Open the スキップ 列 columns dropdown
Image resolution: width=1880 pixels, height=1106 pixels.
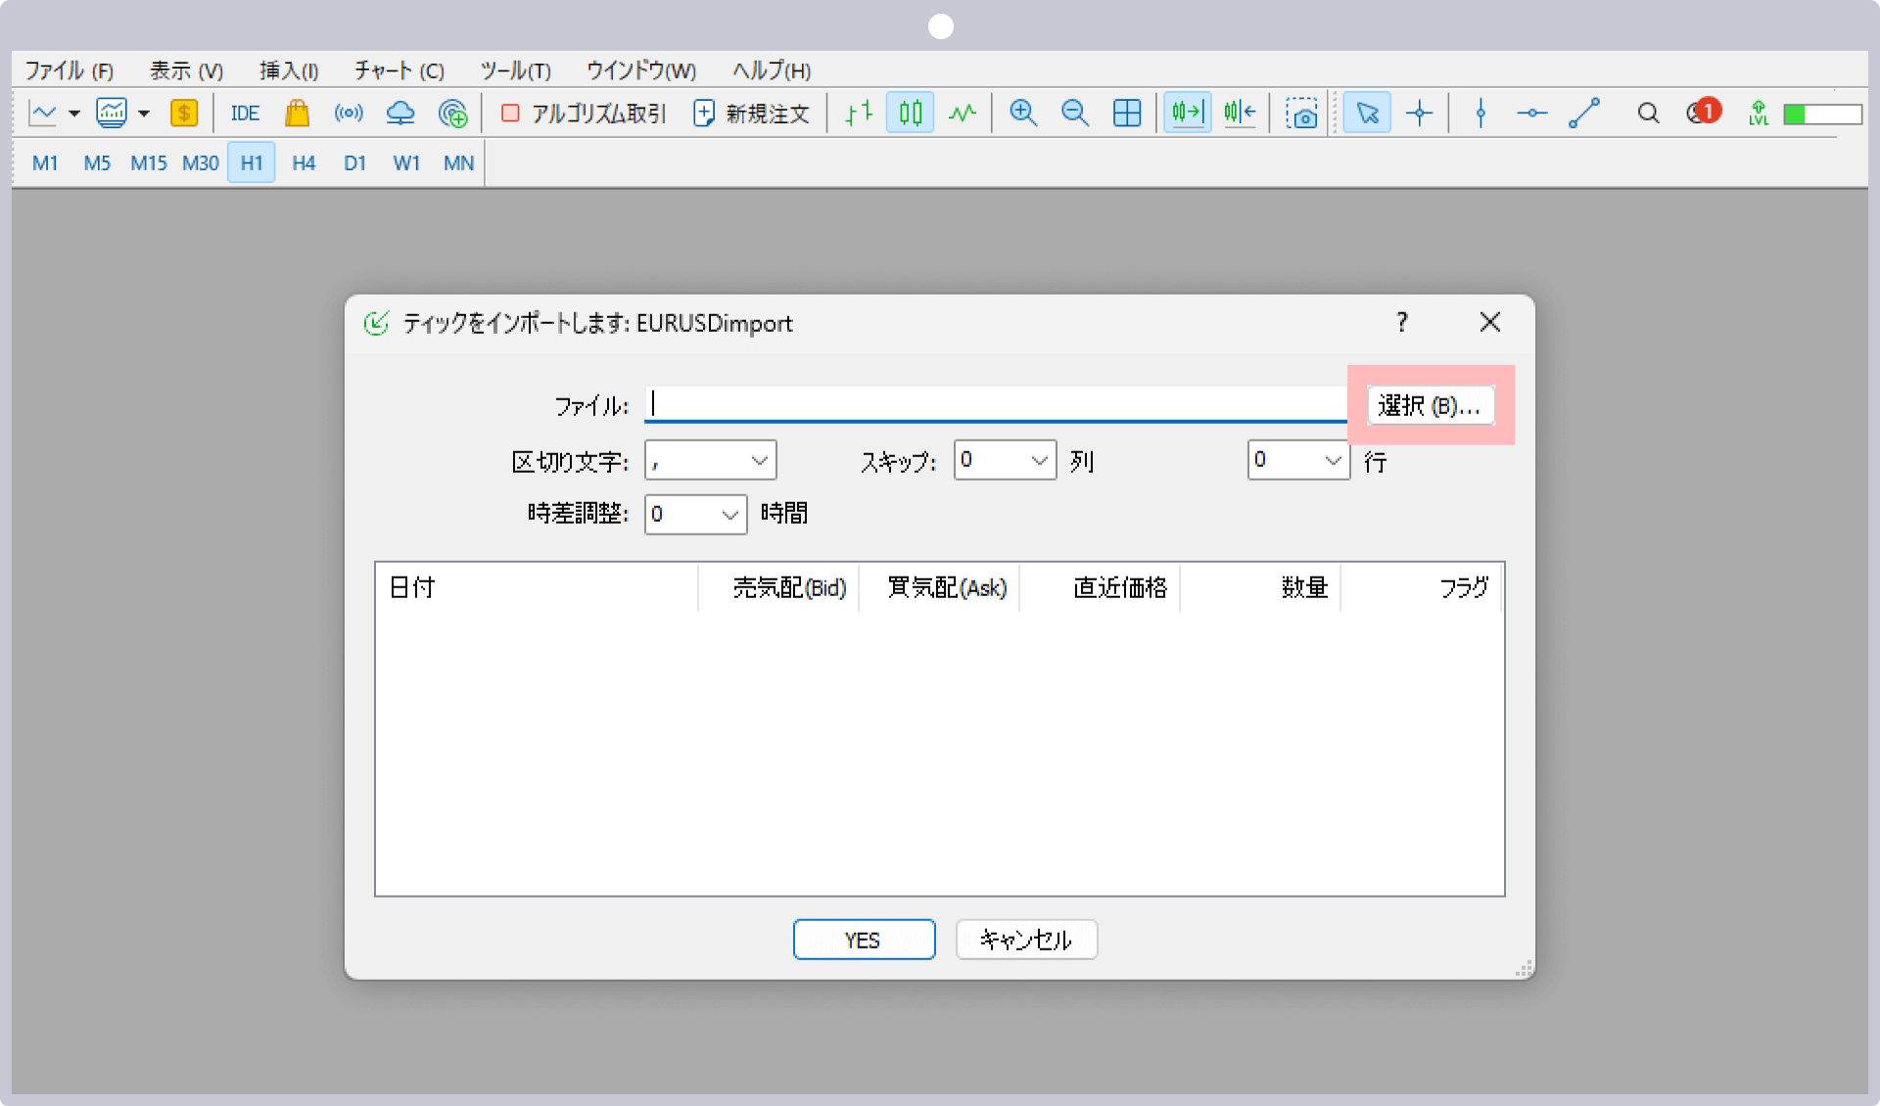(1006, 460)
